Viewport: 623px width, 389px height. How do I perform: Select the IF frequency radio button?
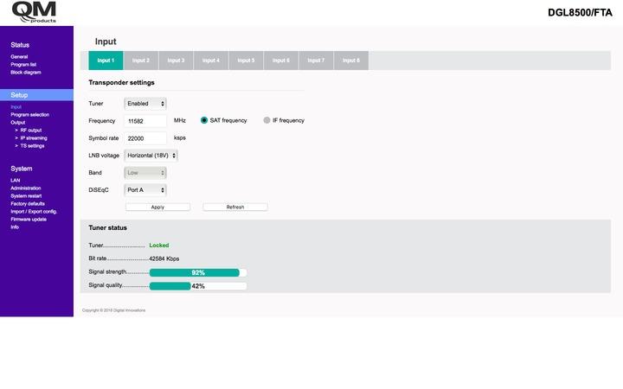point(267,120)
